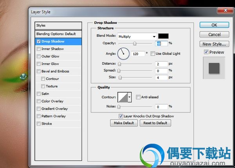Viewport: 235px width, 168px height.
Task: Click the Distance value field
Action: click(x=161, y=64)
